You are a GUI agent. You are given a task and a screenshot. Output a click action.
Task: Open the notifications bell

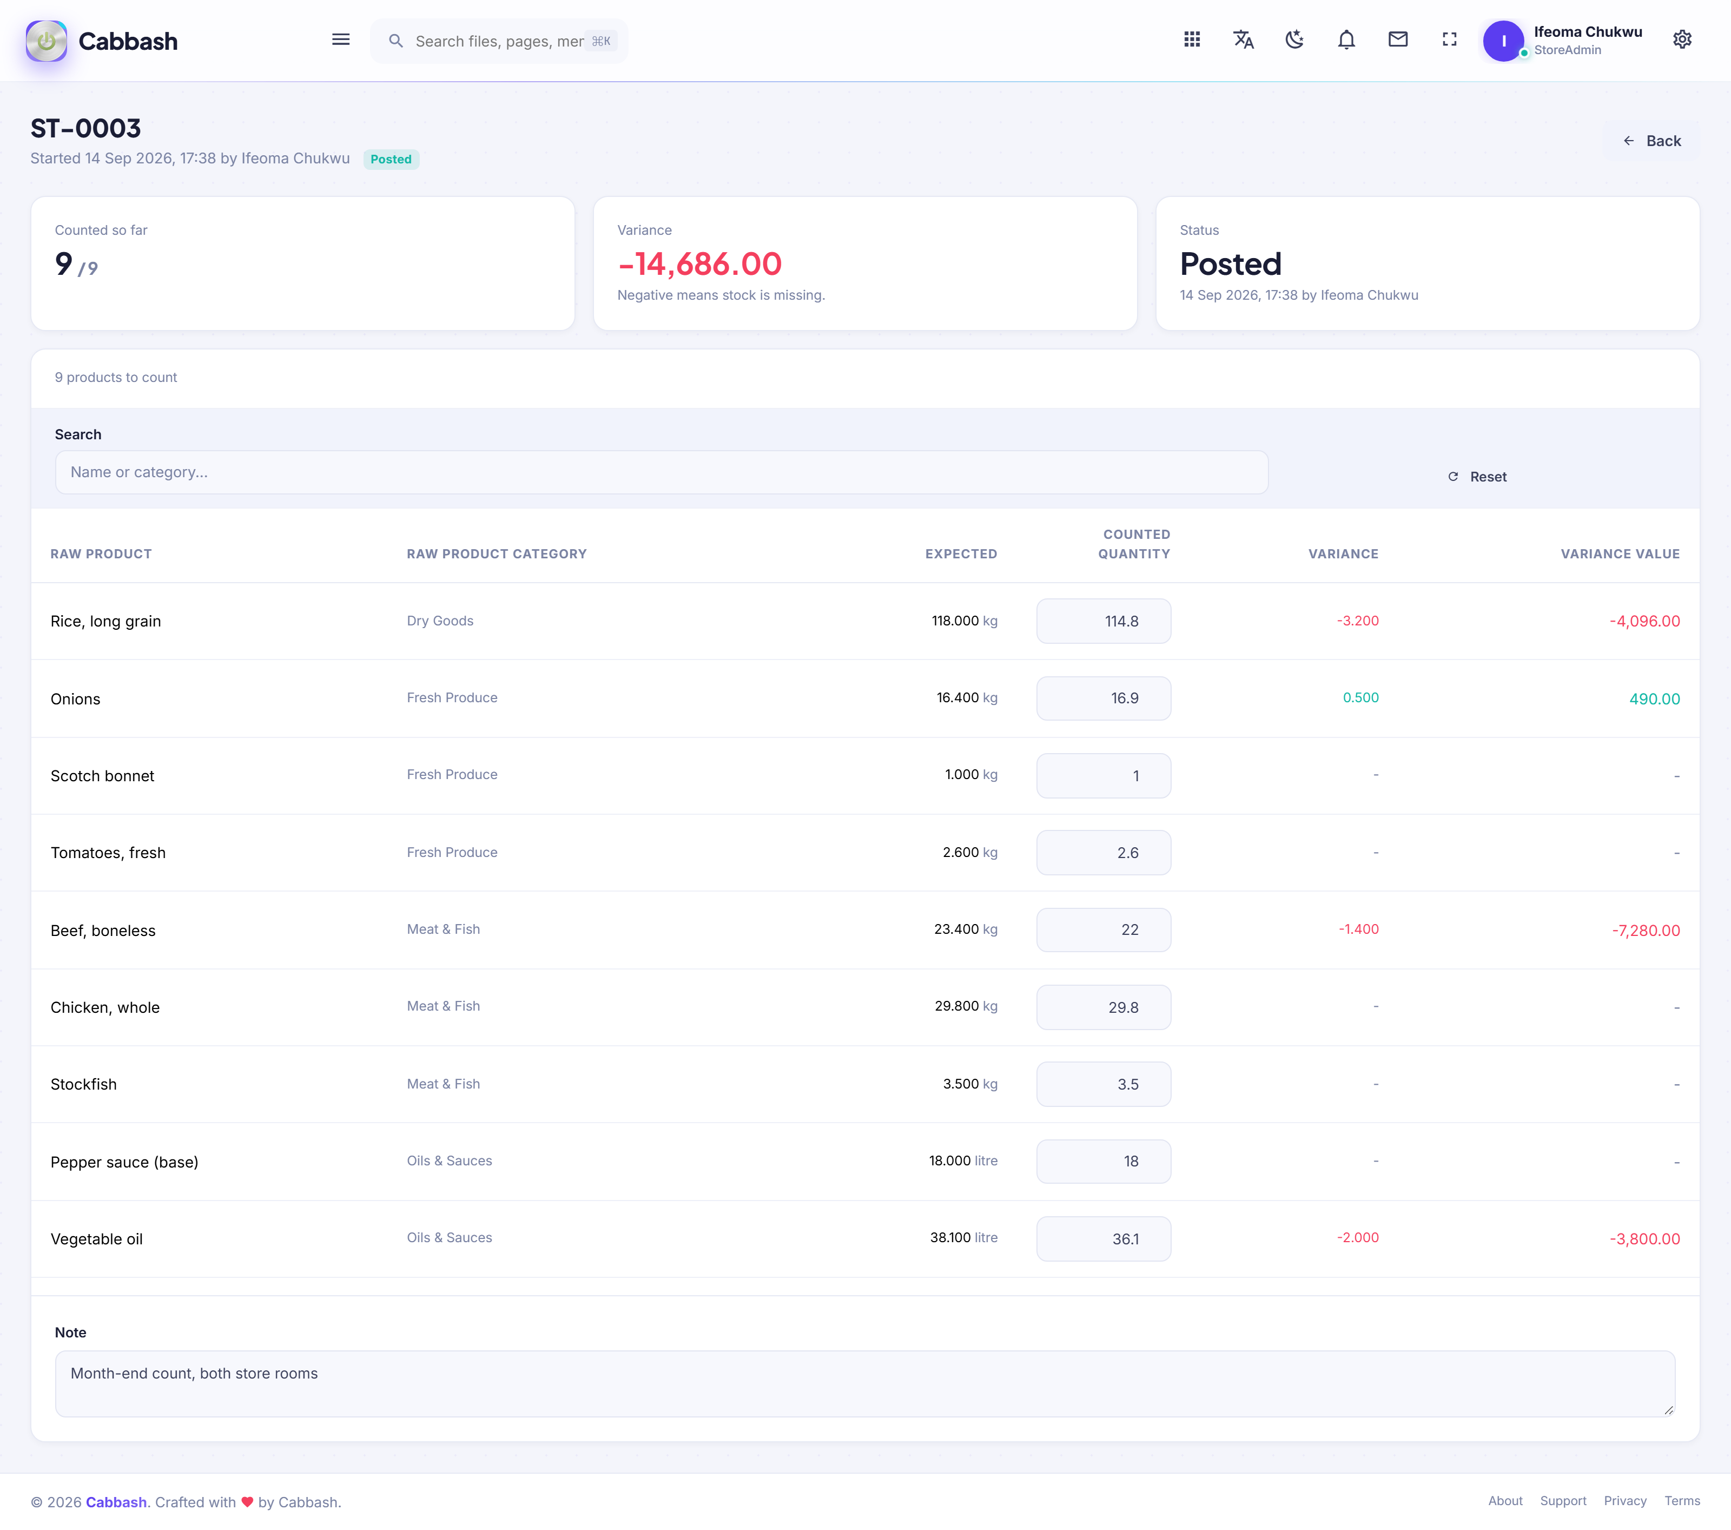[1346, 40]
